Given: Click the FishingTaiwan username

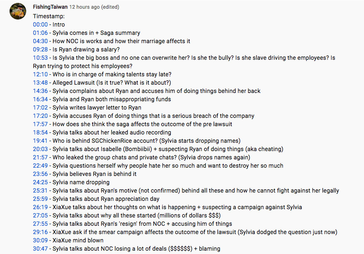Looking at the screenshot, I should tap(50, 7).
